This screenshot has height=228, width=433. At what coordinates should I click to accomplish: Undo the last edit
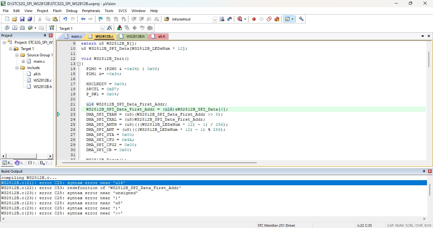coord(65,19)
